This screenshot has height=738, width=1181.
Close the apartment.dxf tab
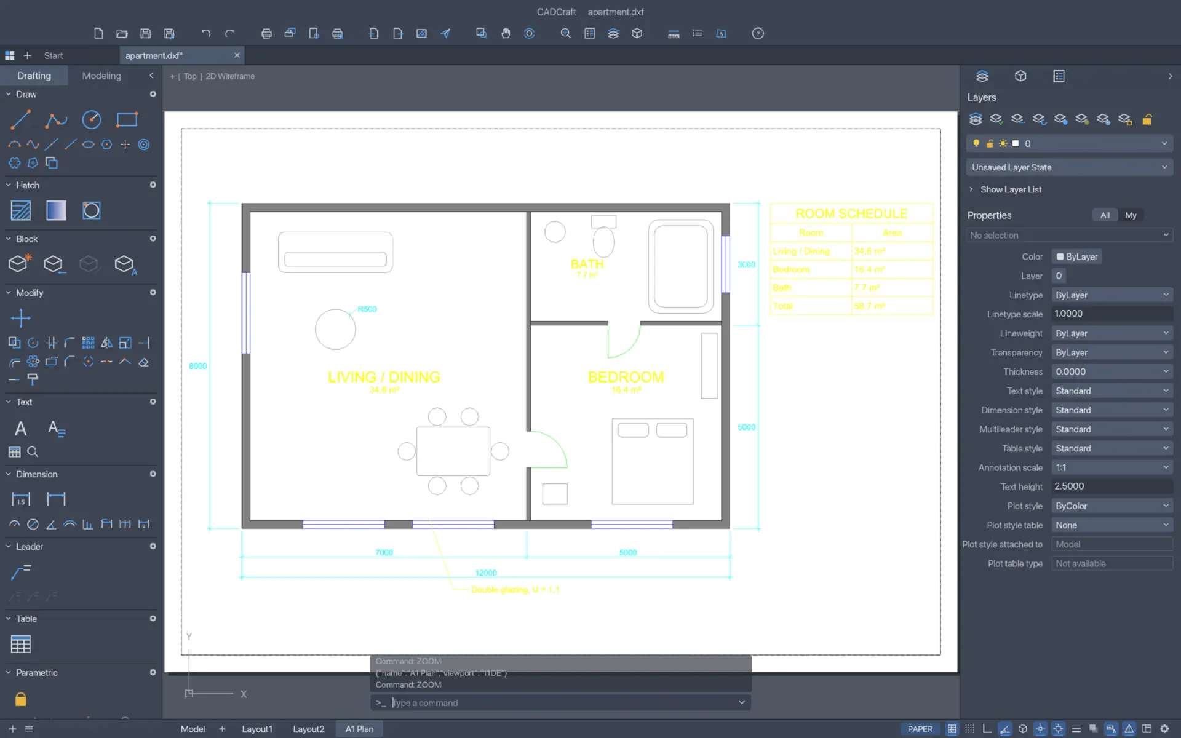[x=237, y=55]
